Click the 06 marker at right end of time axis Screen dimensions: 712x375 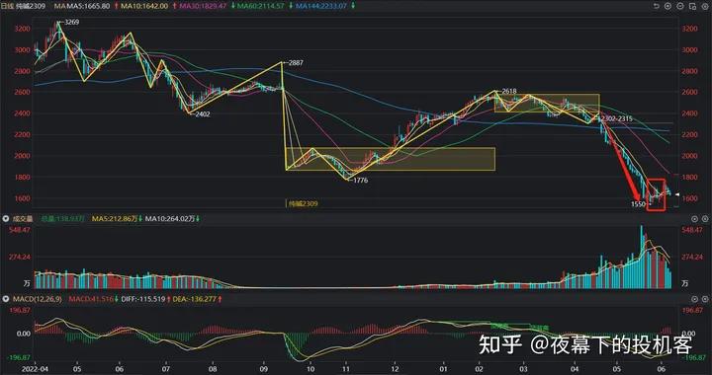pos(662,369)
